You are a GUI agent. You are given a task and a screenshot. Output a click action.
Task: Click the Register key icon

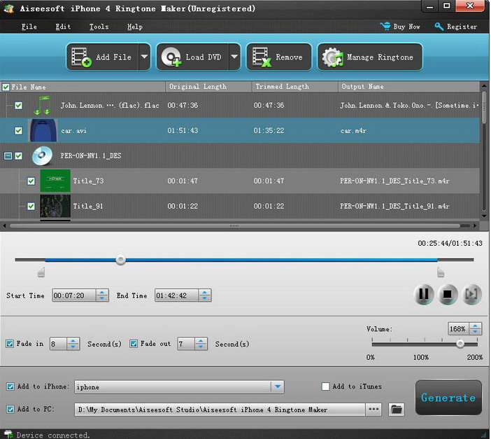pos(439,27)
